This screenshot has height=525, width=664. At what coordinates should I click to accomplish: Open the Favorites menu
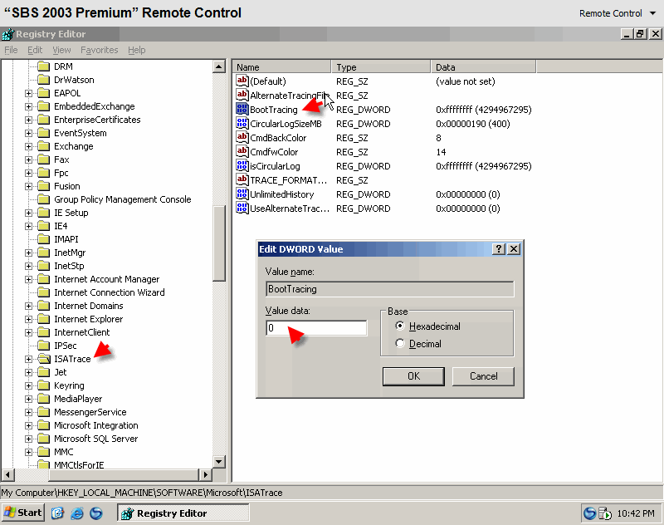click(99, 50)
